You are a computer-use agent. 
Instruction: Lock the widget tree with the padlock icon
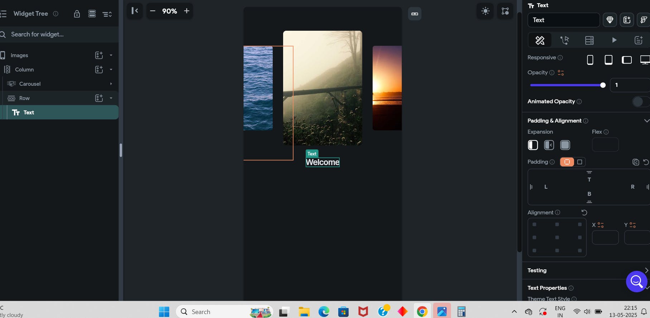77,14
